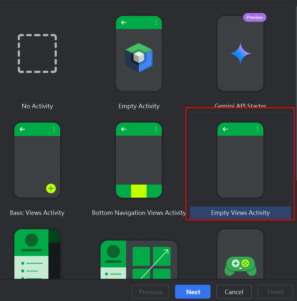Click the Bottom Navigation Views Activity label
This screenshot has width=297, height=301.
(x=139, y=213)
